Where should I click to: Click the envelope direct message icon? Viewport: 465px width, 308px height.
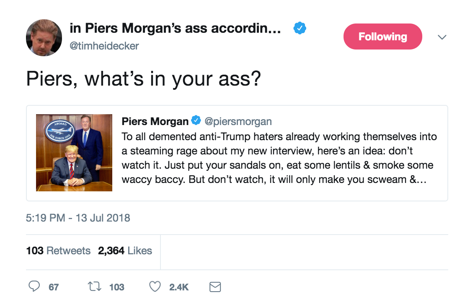[x=215, y=287]
